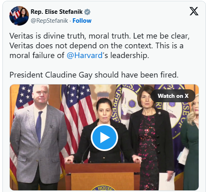Screen dimensions: 206x192
Task: Click the blue tie in the video
Action: click(39, 127)
